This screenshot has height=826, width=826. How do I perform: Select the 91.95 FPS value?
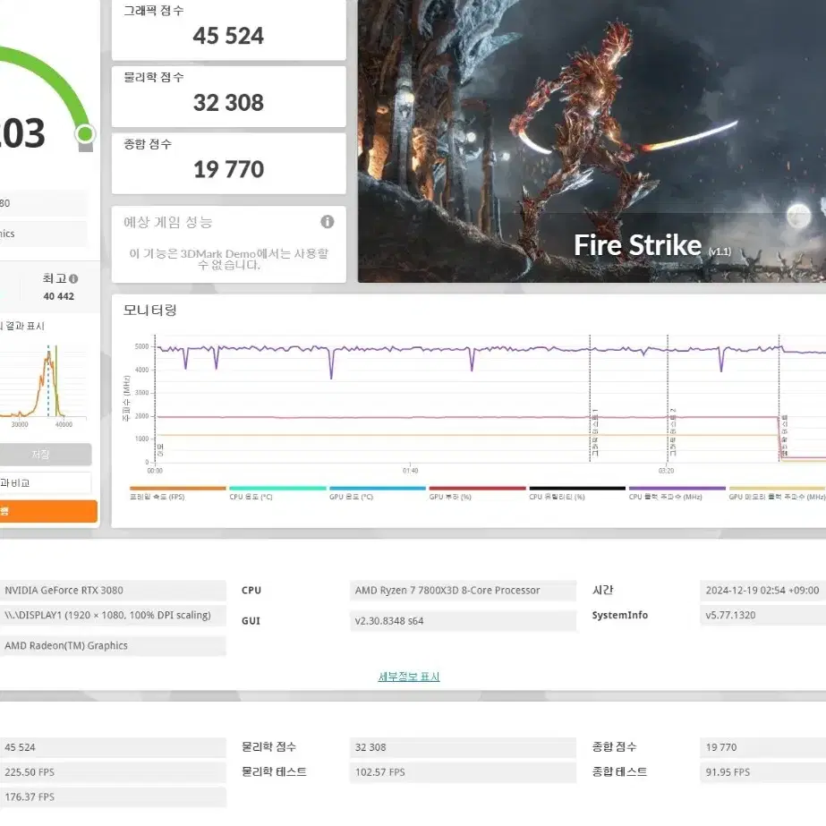click(762, 772)
